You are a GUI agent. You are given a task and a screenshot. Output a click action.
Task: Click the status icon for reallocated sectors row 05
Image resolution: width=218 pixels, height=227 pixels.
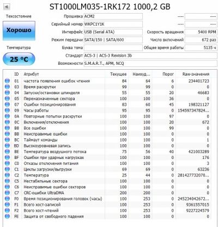(x=7, y=99)
